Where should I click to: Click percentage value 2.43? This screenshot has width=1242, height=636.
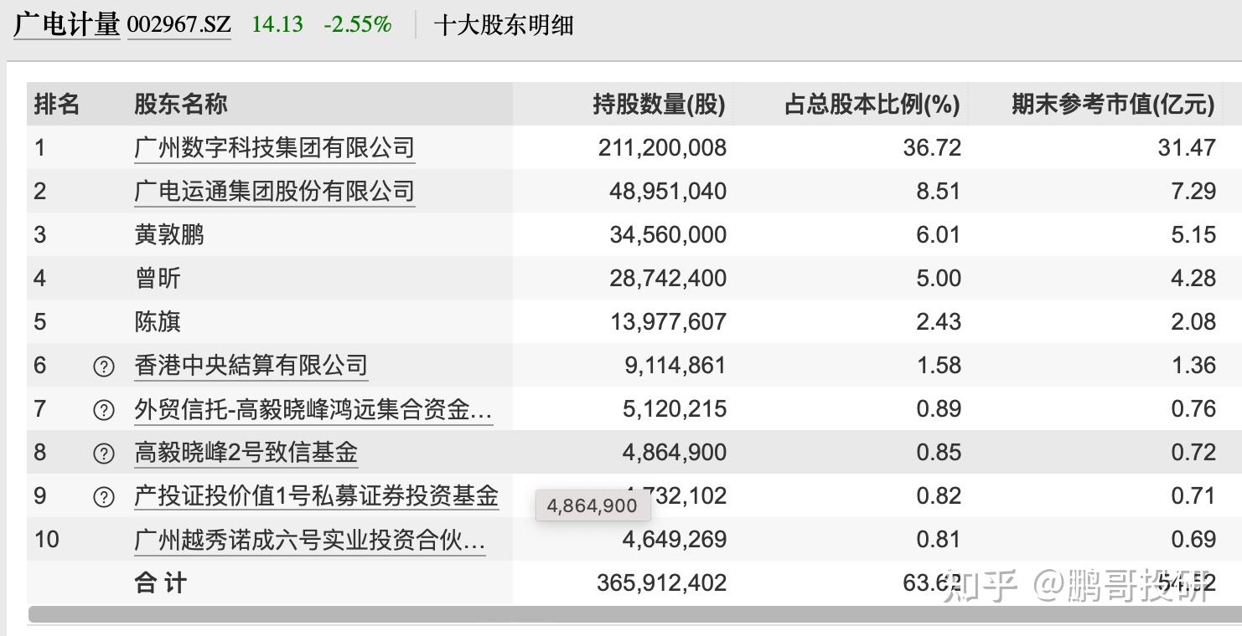939,322
